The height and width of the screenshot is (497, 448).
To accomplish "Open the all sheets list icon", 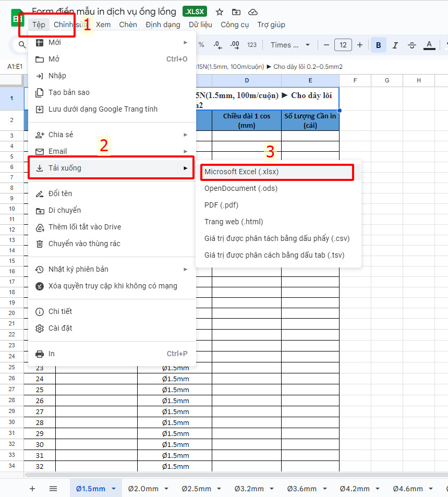I will [53, 489].
